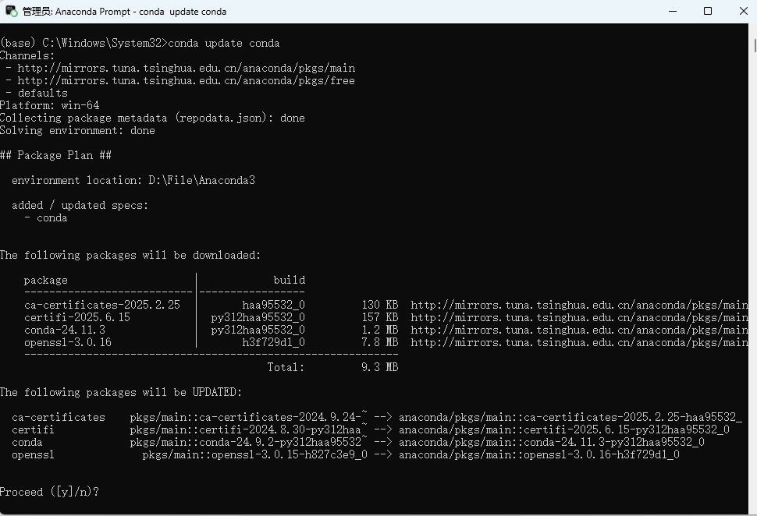Click the vertical scrollbar thumb
Screen dimensions: 757x516
pyautogui.click(x=755, y=46)
